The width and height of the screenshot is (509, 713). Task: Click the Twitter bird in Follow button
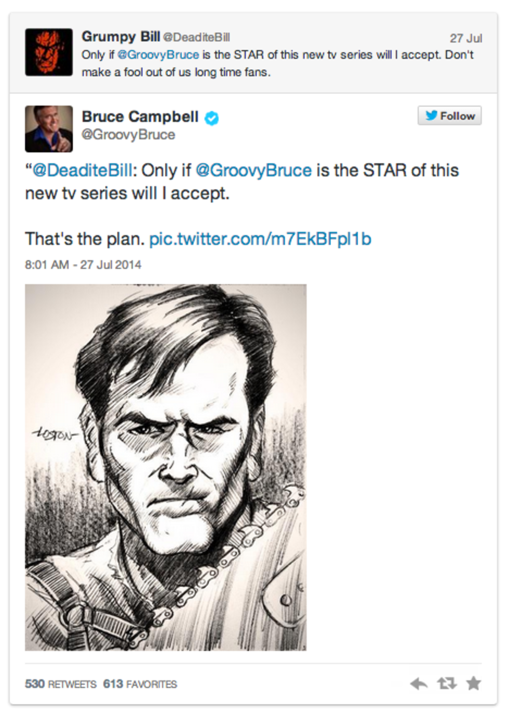click(x=431, y=115)
